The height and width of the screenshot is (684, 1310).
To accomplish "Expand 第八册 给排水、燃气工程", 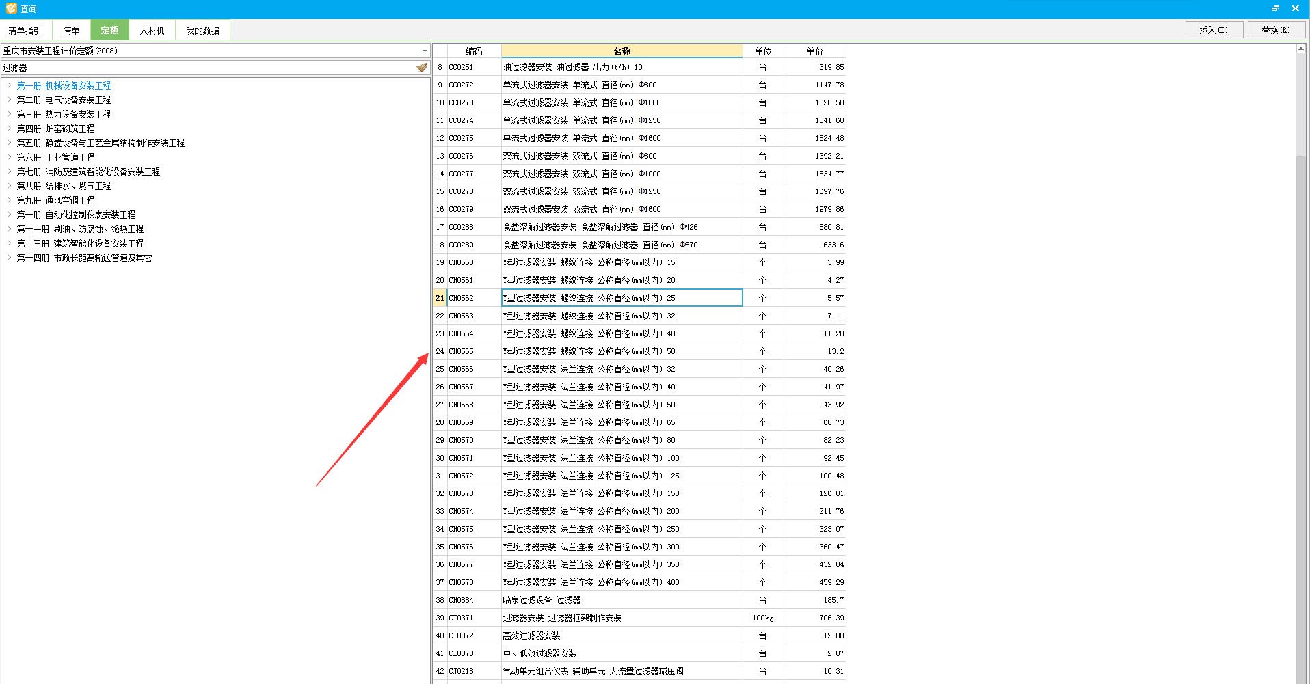I will point(9,186).
